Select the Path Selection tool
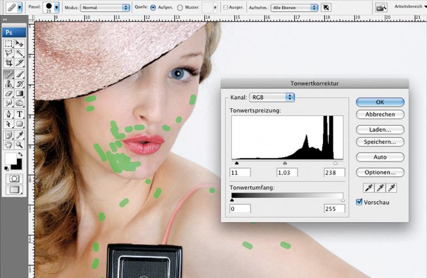The width and height of the screenshot is (427, 278). point(8,124)
